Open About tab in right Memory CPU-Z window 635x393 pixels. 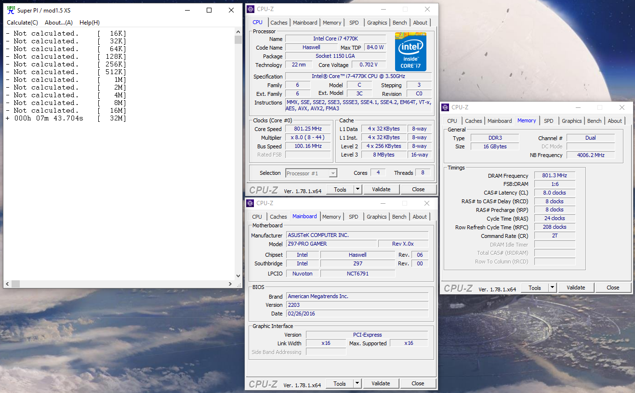coord(615,121)
